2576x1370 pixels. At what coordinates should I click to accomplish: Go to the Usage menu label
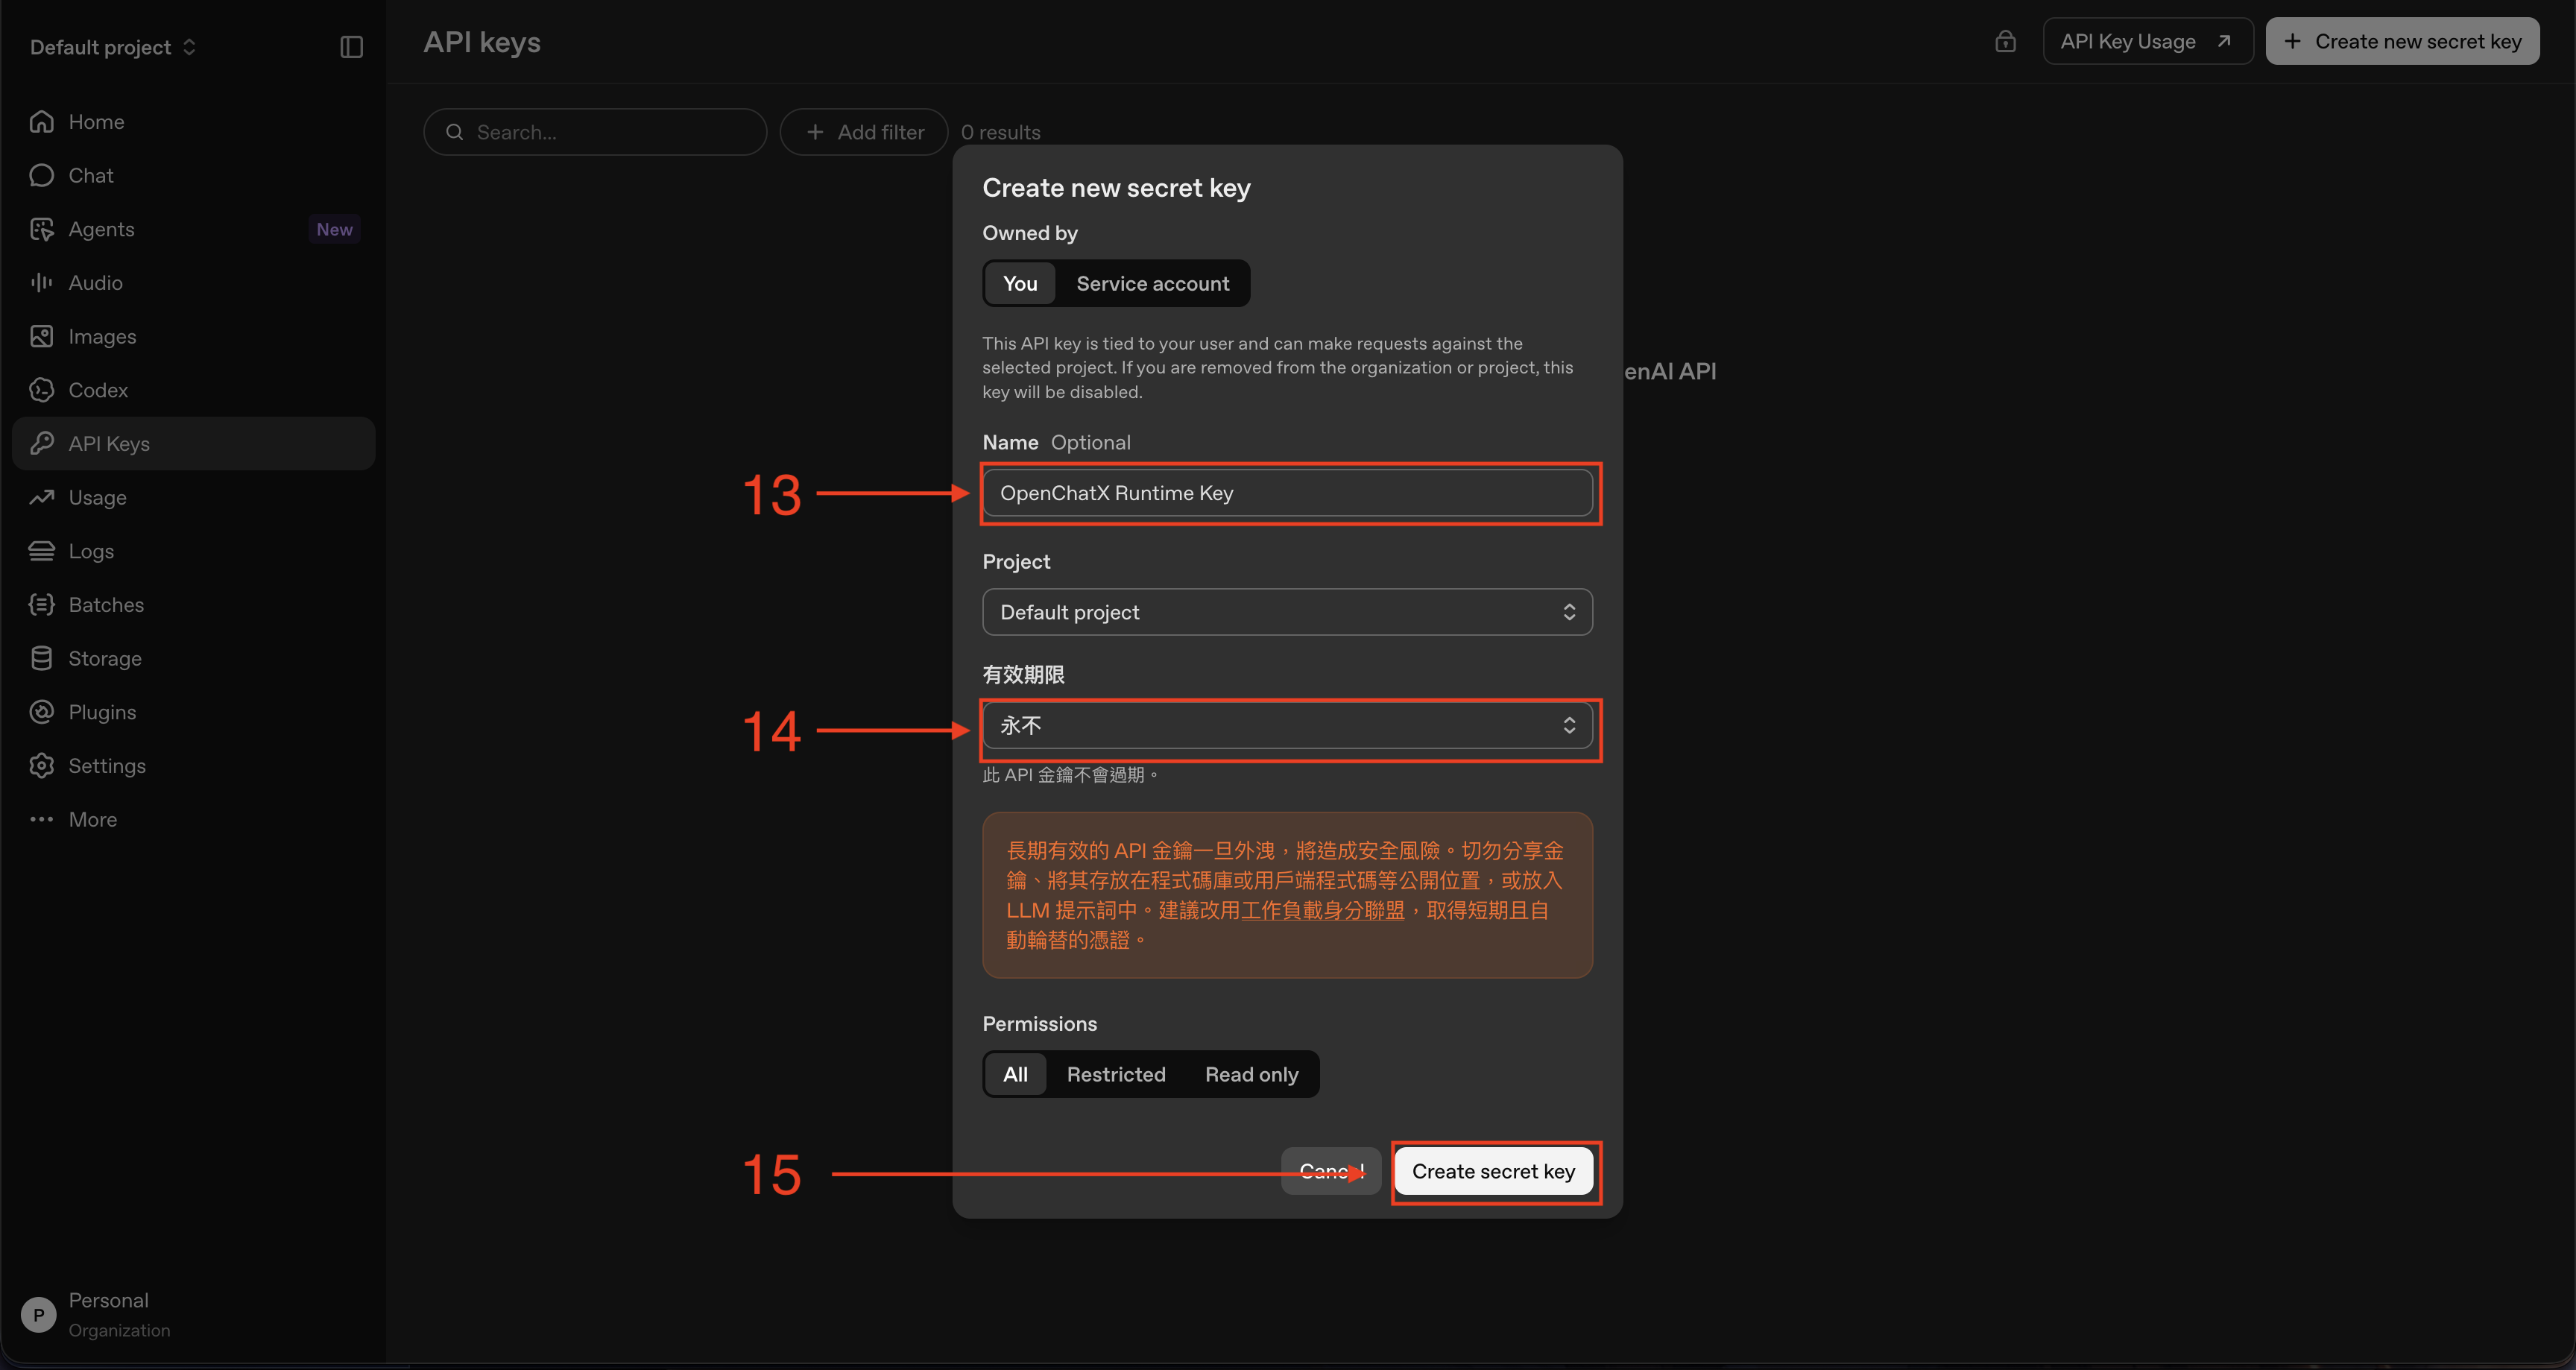pyautogui.click(x=97, y=498)
